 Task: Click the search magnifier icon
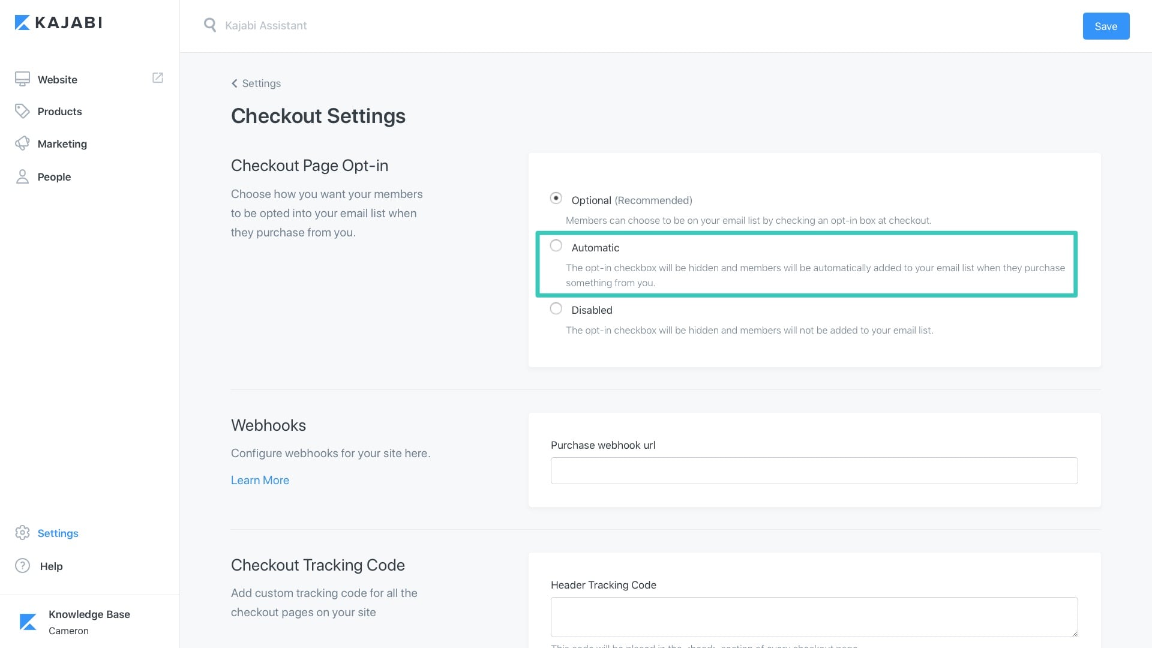(209, 25)
